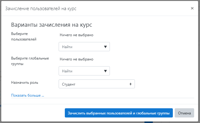Click the up-down arrows icon in role selector

coord(131,84)
